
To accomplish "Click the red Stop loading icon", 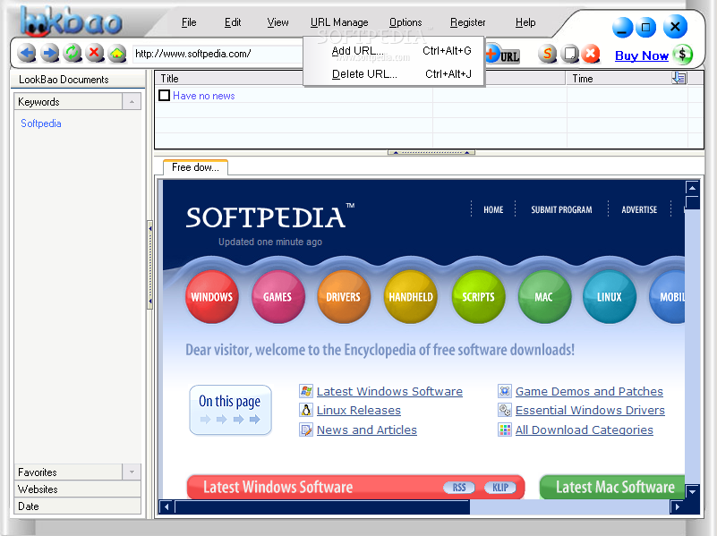I will click(95, 54).
